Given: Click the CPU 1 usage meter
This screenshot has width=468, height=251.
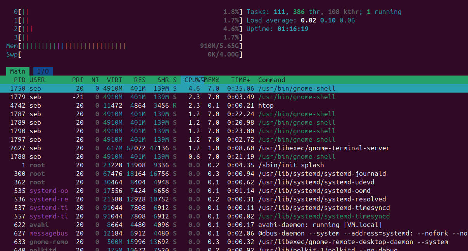Looking at the screenshot, I should pos(128,20).
